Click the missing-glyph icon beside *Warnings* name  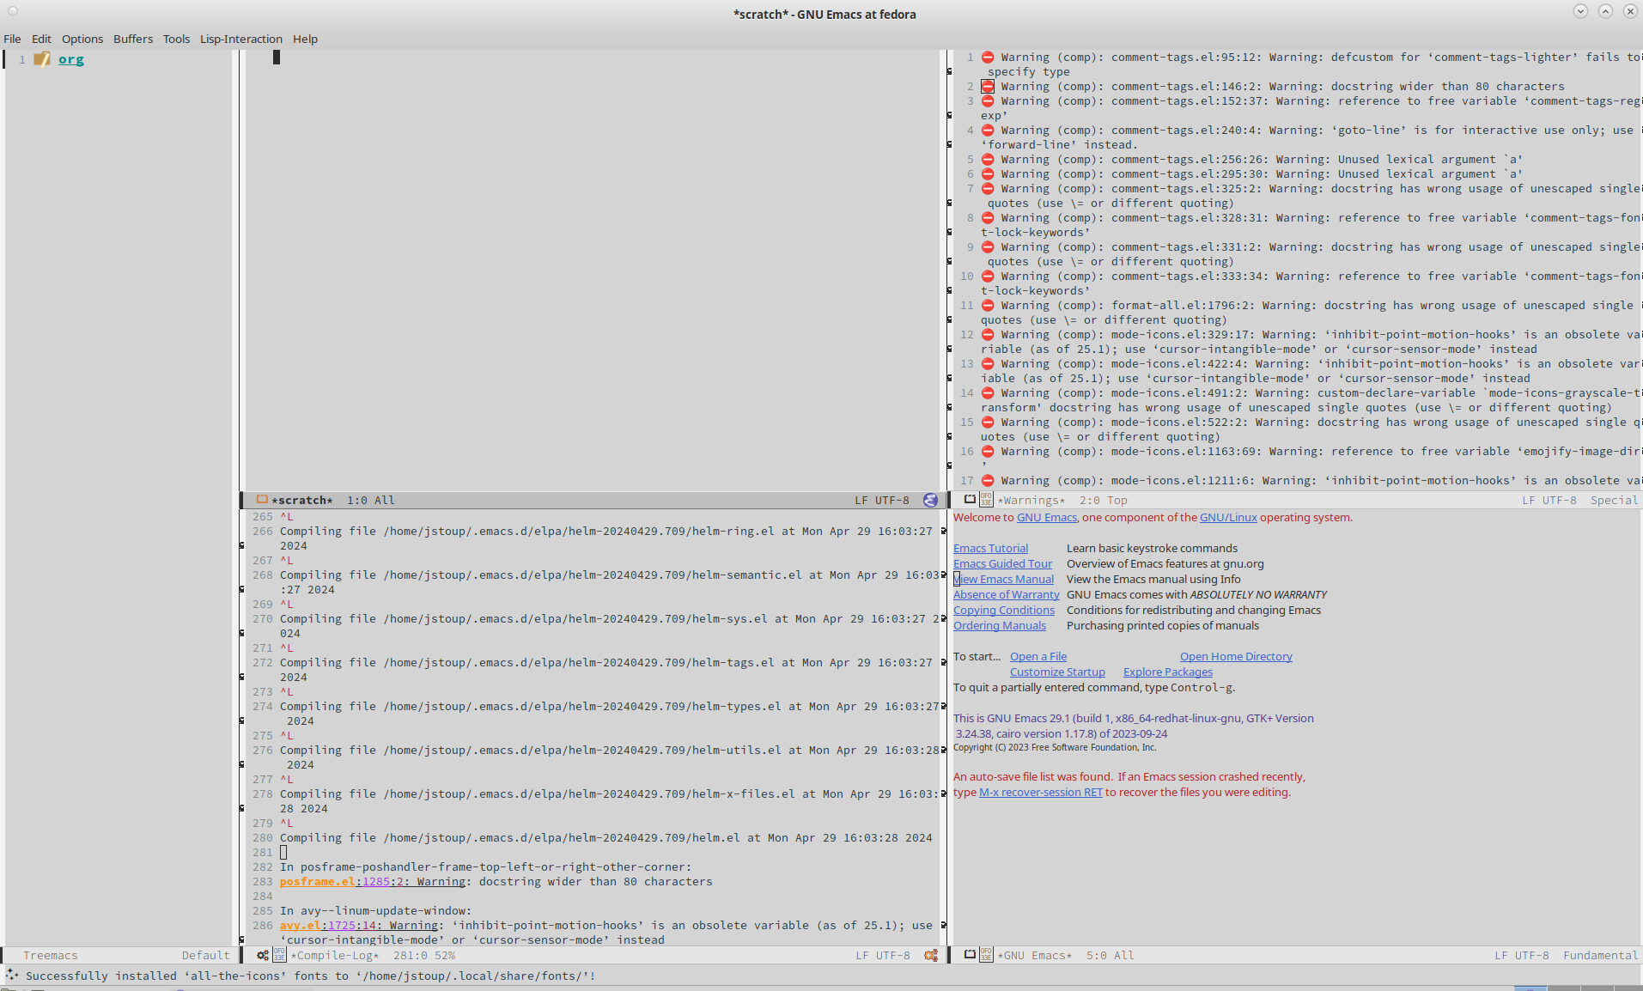click(x=986, y=499)
